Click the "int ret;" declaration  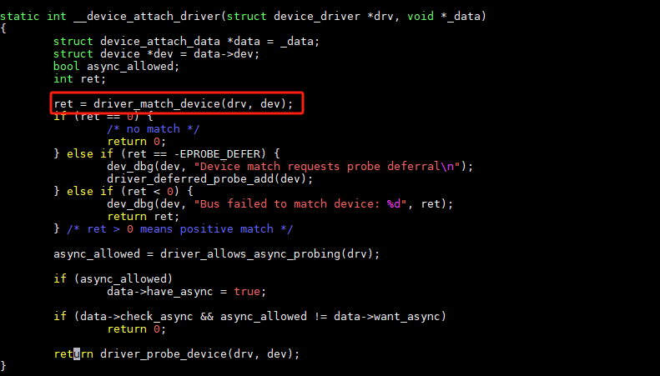click(x=80, y=78)
